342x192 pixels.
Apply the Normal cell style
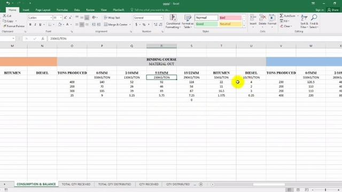pyautogui.click(x=206, y=18)
